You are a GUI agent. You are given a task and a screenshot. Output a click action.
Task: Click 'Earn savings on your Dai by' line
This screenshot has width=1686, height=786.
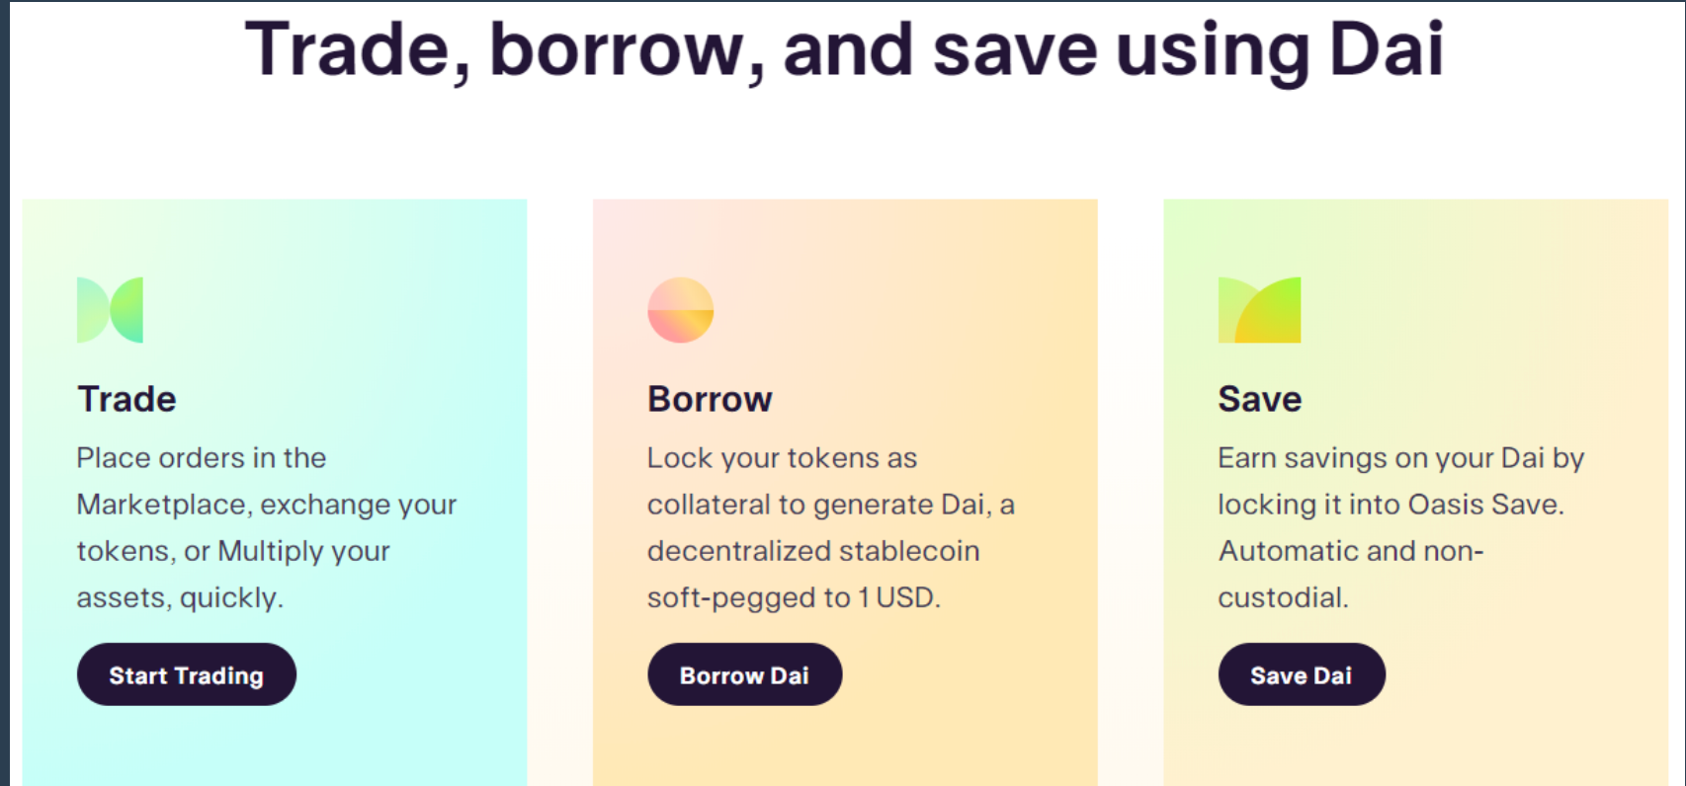click(x=1400, y=458)
